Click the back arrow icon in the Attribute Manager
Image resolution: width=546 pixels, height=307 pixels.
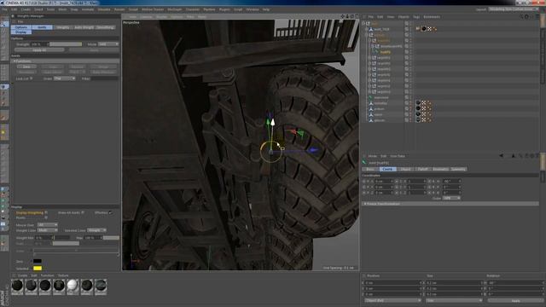point(502,156)
